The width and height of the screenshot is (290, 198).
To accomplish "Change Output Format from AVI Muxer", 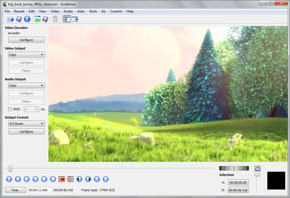I will click(26, 123).
